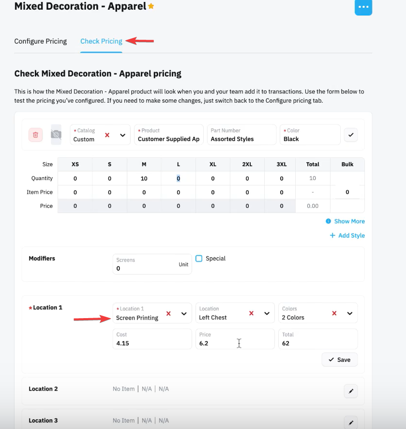Open the Location 1 decoration type dropdown
The width and height of the screenshot is (406, 429).
(184, 313)
